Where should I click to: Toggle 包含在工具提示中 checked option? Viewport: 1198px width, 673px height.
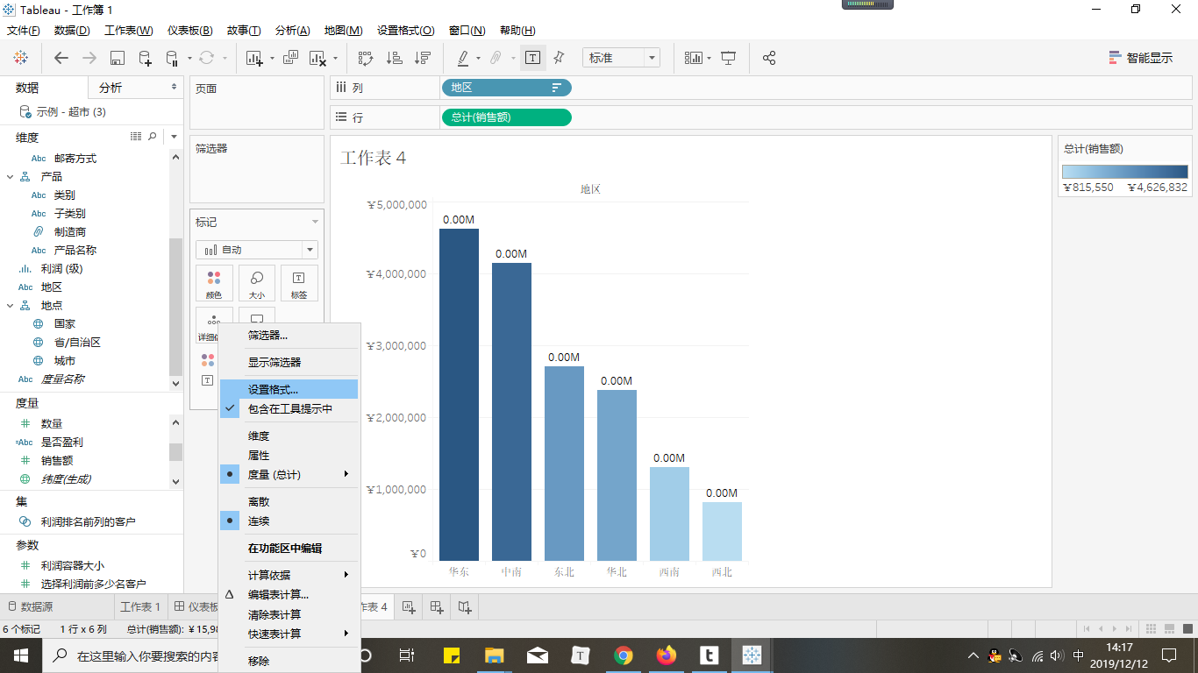pos(289,408)
